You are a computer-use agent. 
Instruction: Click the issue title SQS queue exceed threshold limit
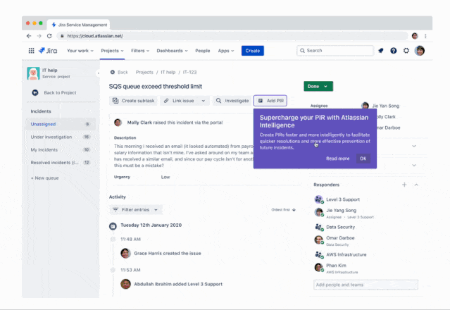155,87
